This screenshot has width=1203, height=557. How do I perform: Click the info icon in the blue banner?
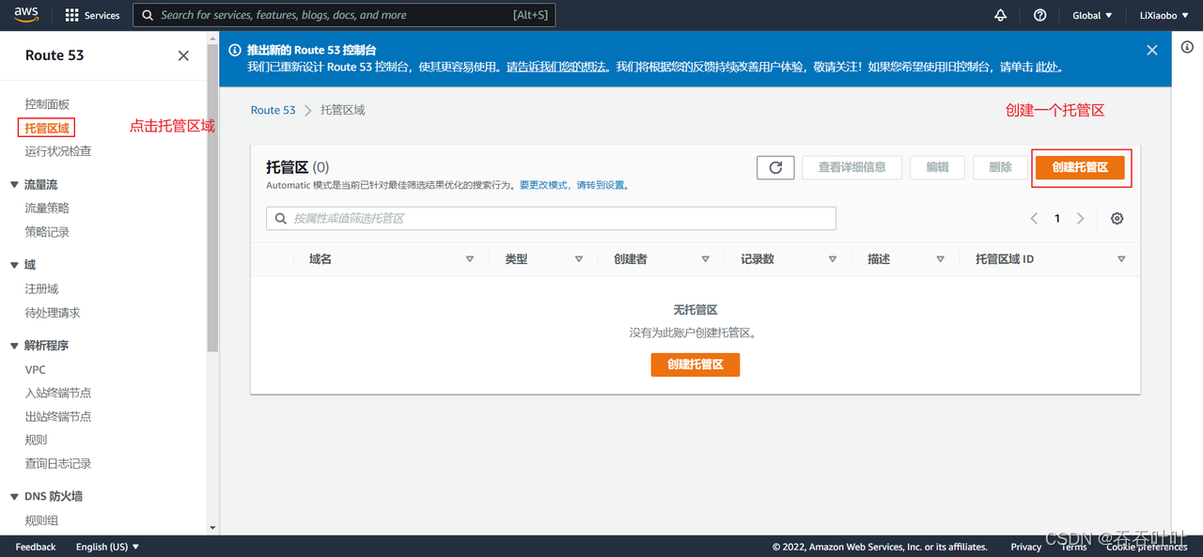(x=235, y=50)
